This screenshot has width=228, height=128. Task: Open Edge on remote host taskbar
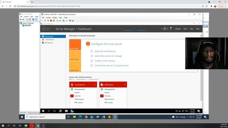80,117
